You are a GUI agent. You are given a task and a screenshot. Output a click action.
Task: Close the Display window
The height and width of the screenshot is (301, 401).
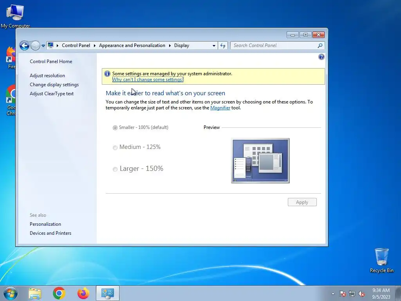coord(318,35)
